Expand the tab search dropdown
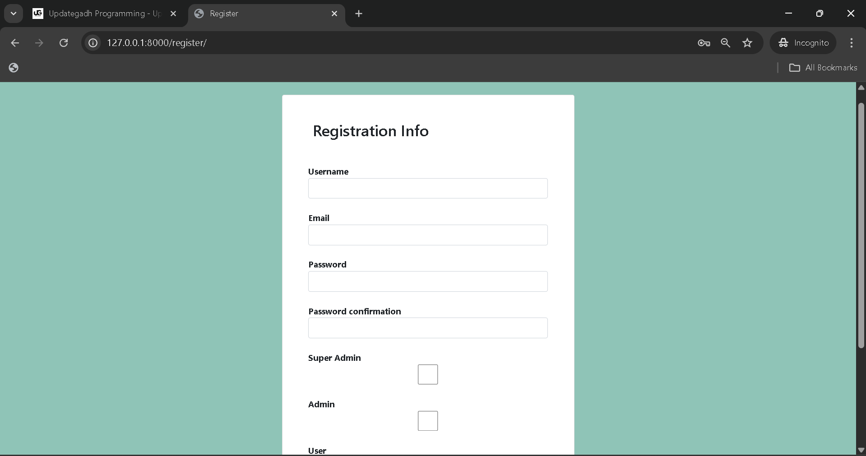The image size is (866, 456). coord(14,14)
